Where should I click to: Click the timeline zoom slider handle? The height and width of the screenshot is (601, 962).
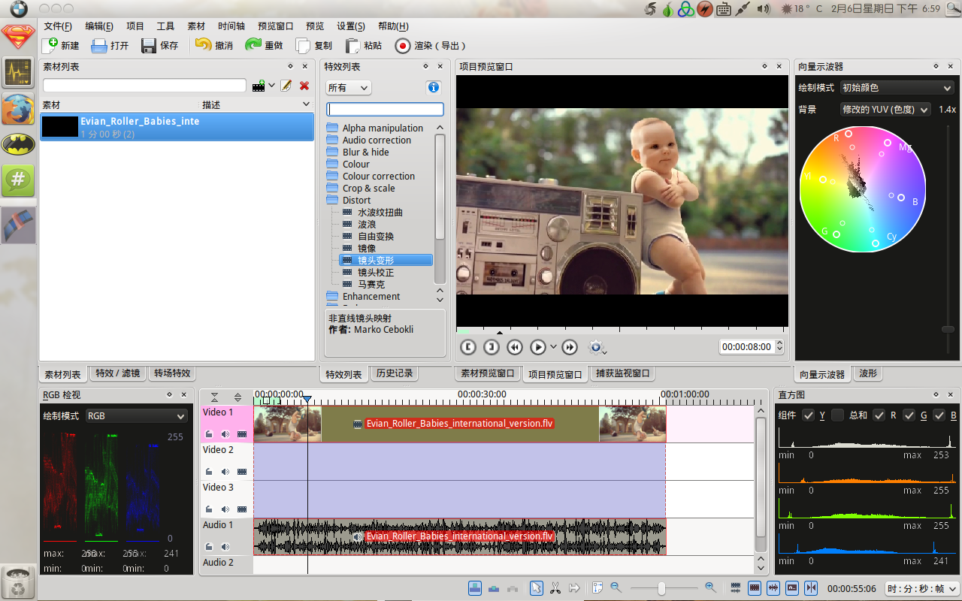(661, 588)
